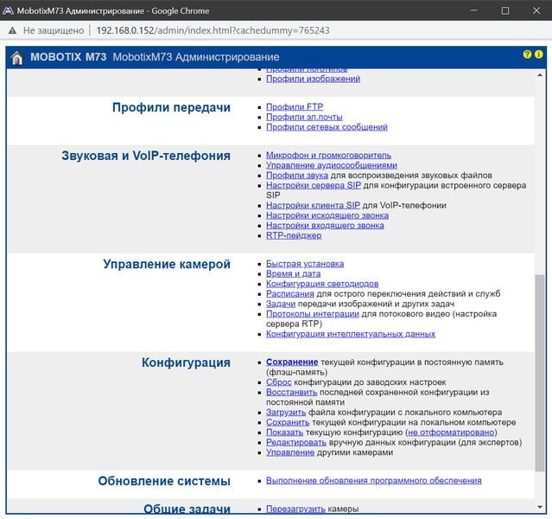Open Задачи link for image transfer

tap(281, 304)
